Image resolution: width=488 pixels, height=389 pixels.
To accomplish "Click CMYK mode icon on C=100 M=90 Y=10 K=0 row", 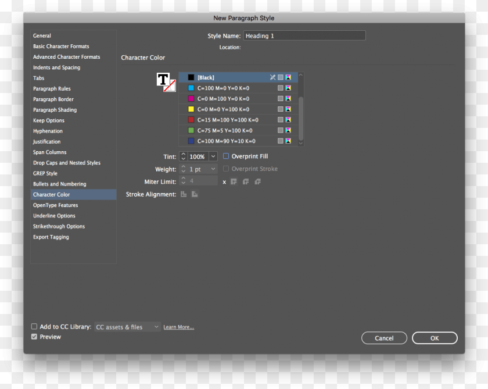I will coord(288,141).
